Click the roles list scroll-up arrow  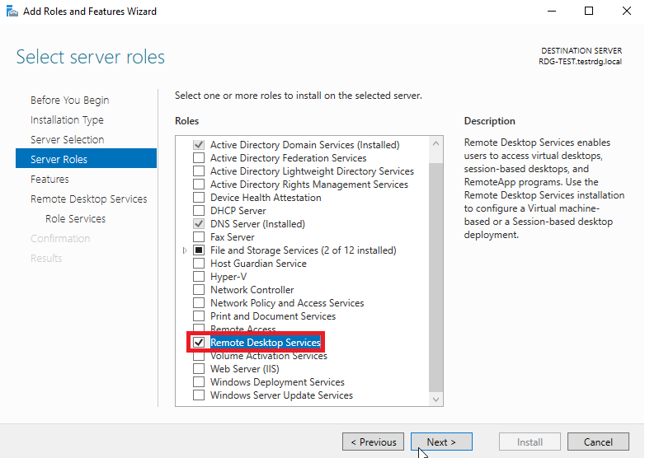[x=436, y=143]
